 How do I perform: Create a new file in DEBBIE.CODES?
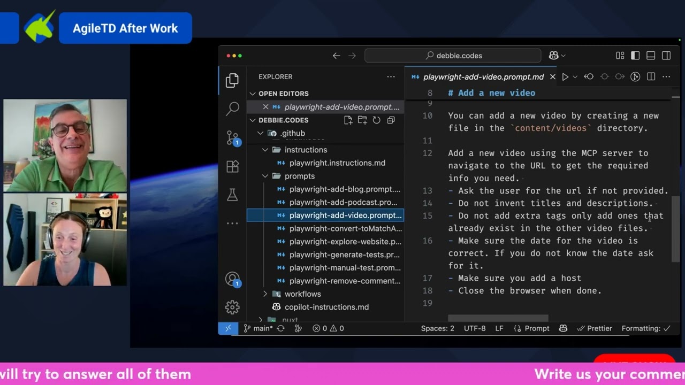click(348, 120)
